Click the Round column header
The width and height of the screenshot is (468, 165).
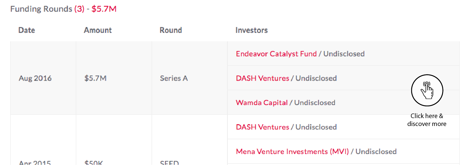tap(171, 30)
